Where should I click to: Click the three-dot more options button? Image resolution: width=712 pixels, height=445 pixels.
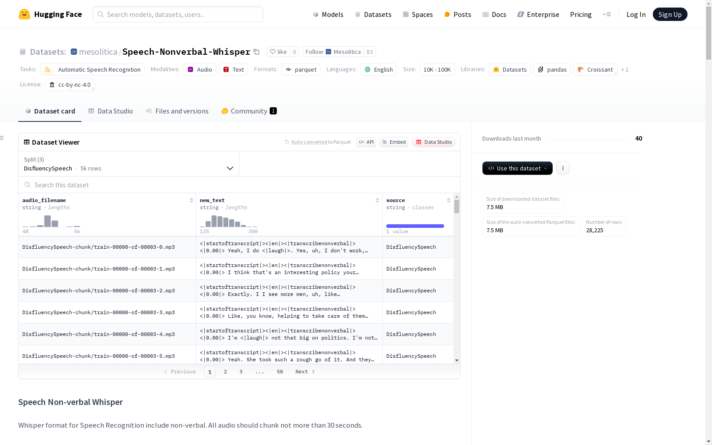[563, 168]
